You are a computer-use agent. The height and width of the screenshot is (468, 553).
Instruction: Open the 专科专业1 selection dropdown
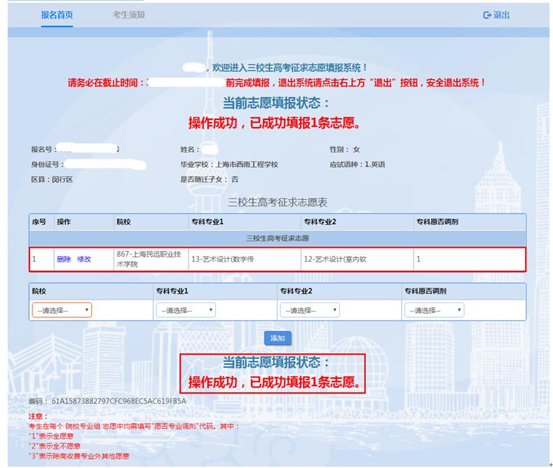(x=186, y=310)
